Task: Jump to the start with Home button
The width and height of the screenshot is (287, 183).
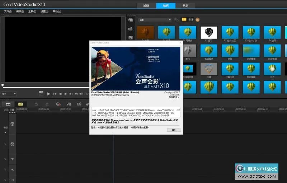Action: 55,94
